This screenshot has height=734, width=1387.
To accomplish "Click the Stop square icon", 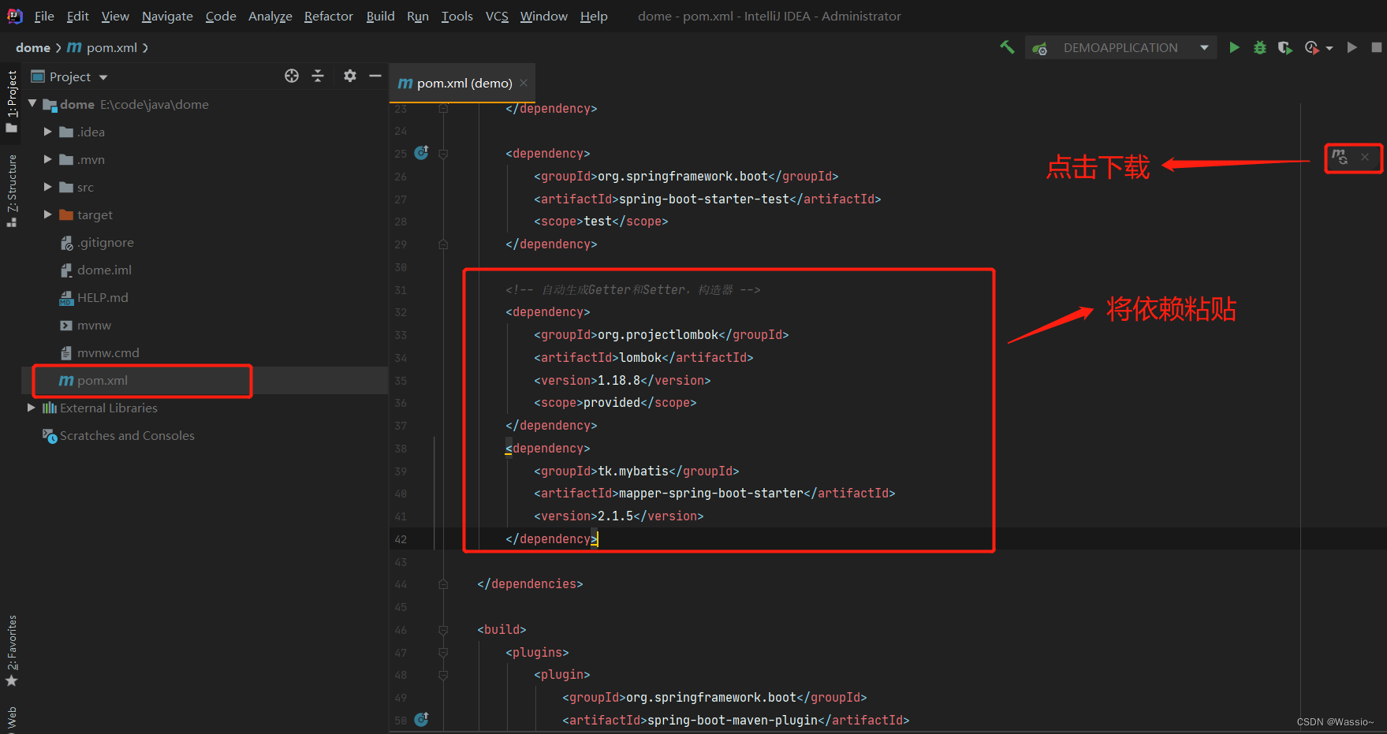I will (x=1377, y=47).
